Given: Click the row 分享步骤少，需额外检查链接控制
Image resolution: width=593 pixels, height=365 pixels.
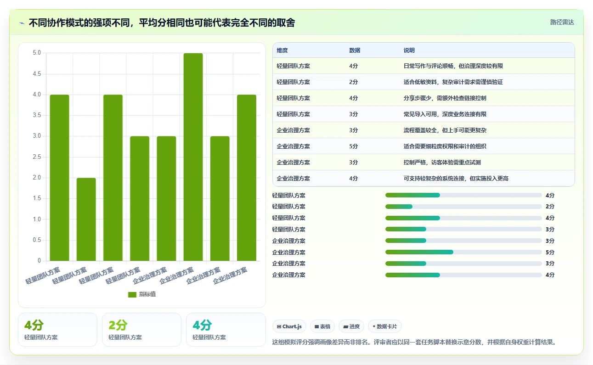Looking at the screenshot, I should point(424,98).
